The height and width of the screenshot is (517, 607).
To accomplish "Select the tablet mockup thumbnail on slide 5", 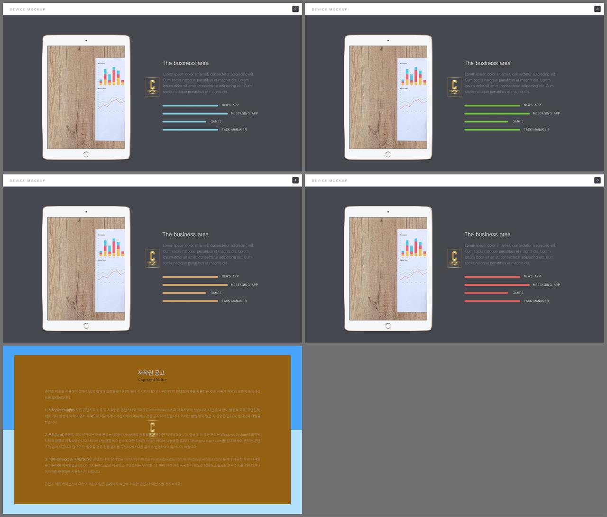I will click(x=388, y=268).
